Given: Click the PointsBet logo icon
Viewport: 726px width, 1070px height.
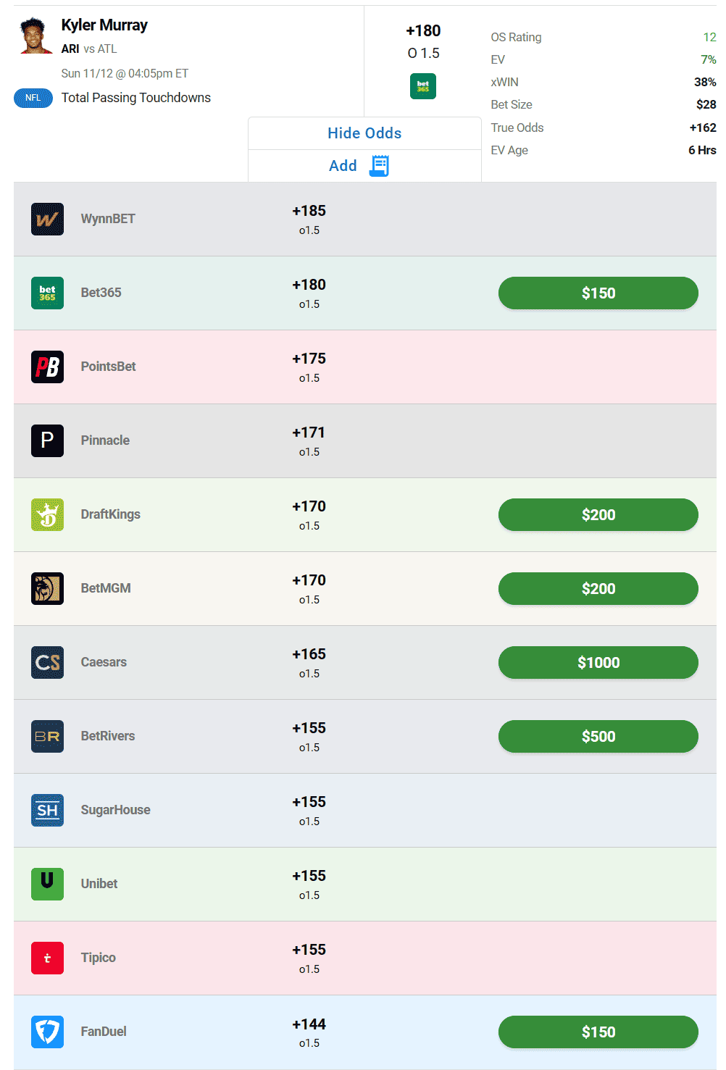Looking at the screenshot, I should pos(47,367).
